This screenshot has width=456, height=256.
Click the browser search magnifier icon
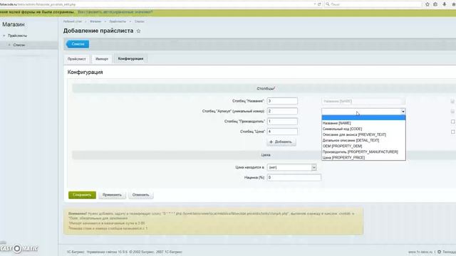coord(328,4)
